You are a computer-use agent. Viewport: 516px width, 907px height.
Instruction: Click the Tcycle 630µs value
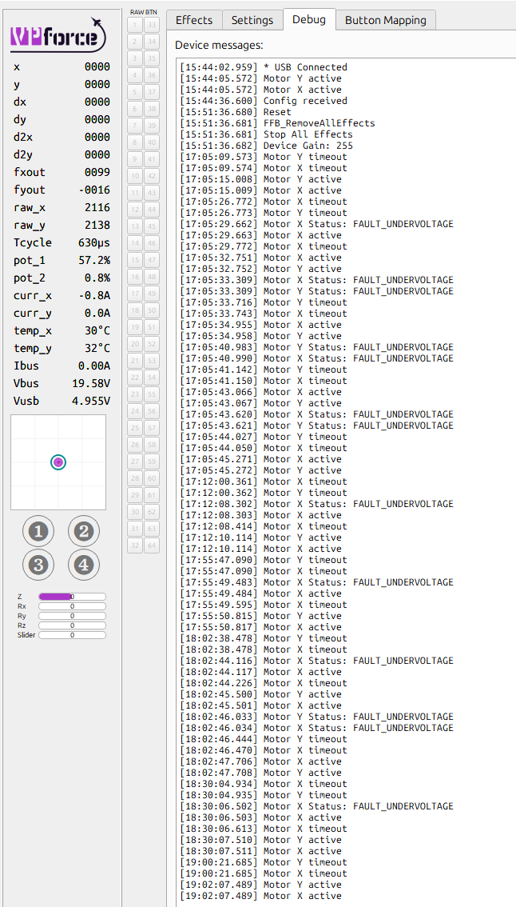coord(94,242)
